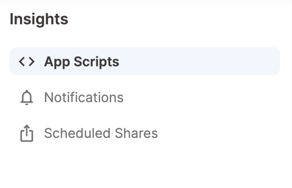Click the App Scripts code brackets icon
The image size is (292, 188).
click(x=27, y=62)
